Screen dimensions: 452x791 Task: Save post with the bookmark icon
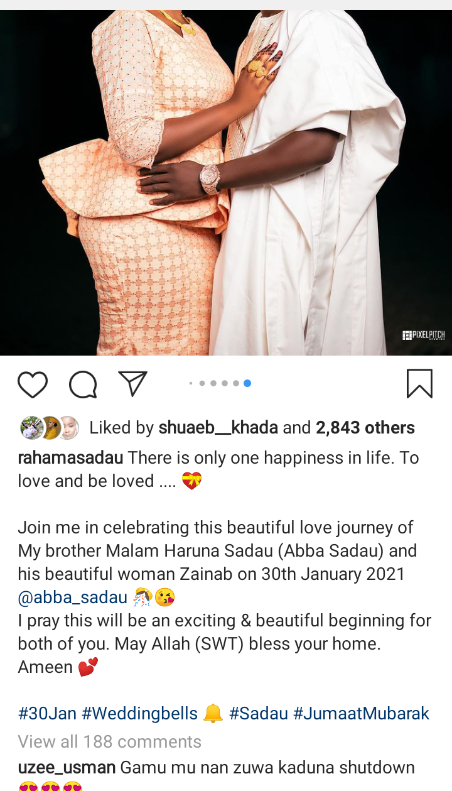coord(419,383)
